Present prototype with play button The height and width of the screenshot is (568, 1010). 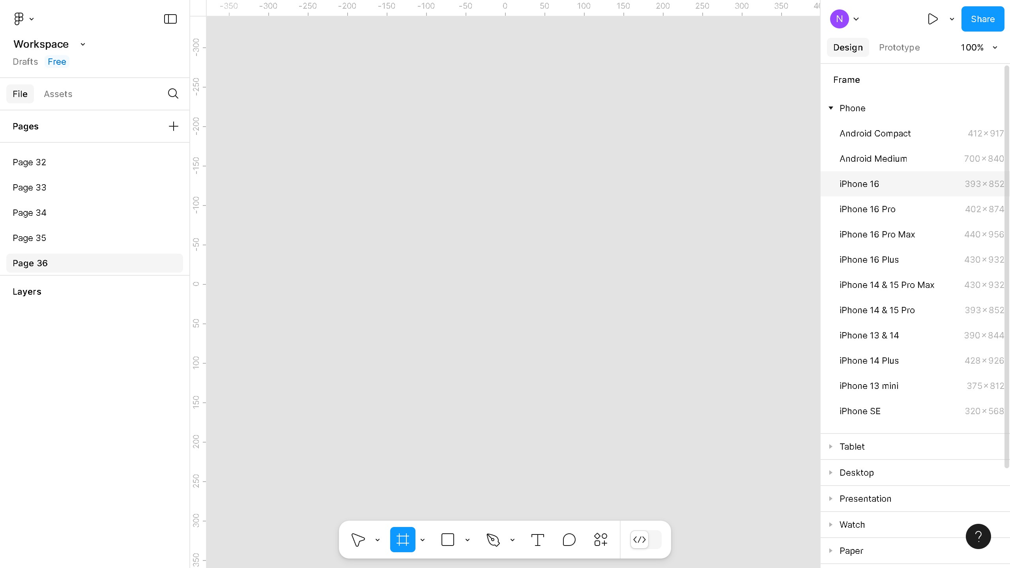pyautogui.click(x=933, y=19)
